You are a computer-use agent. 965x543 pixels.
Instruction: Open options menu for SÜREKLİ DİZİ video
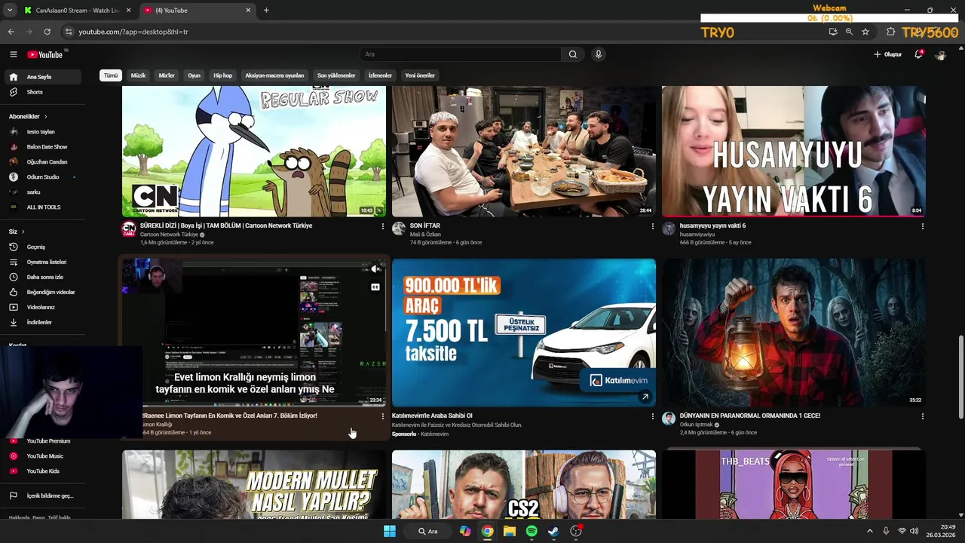click(382, 226)
